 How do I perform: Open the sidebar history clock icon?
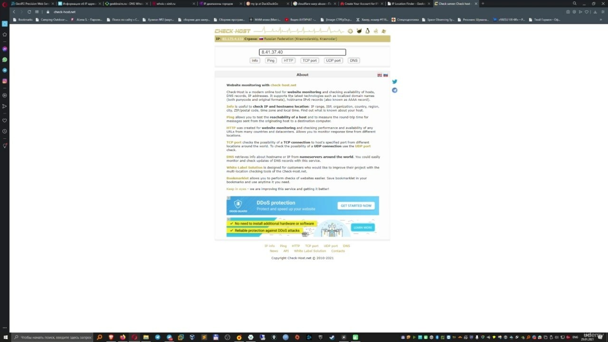pyautogui.click(x=5, y=131)
